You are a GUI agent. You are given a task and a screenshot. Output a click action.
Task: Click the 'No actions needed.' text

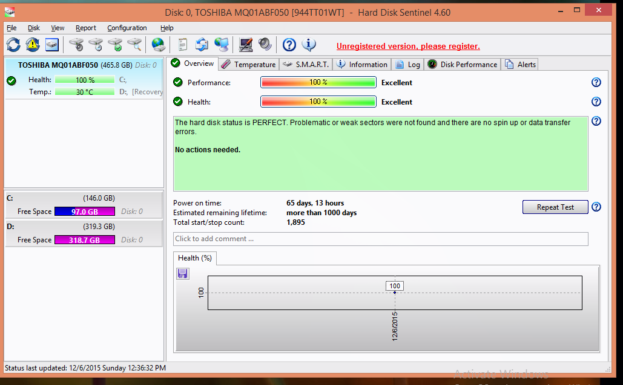pos(208,150)
